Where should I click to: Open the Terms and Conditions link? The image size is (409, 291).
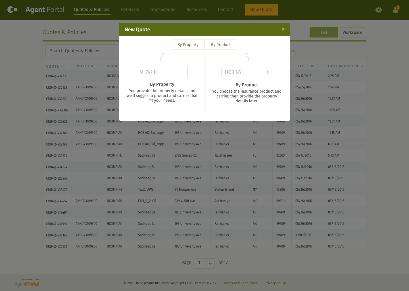coord(240,283)
